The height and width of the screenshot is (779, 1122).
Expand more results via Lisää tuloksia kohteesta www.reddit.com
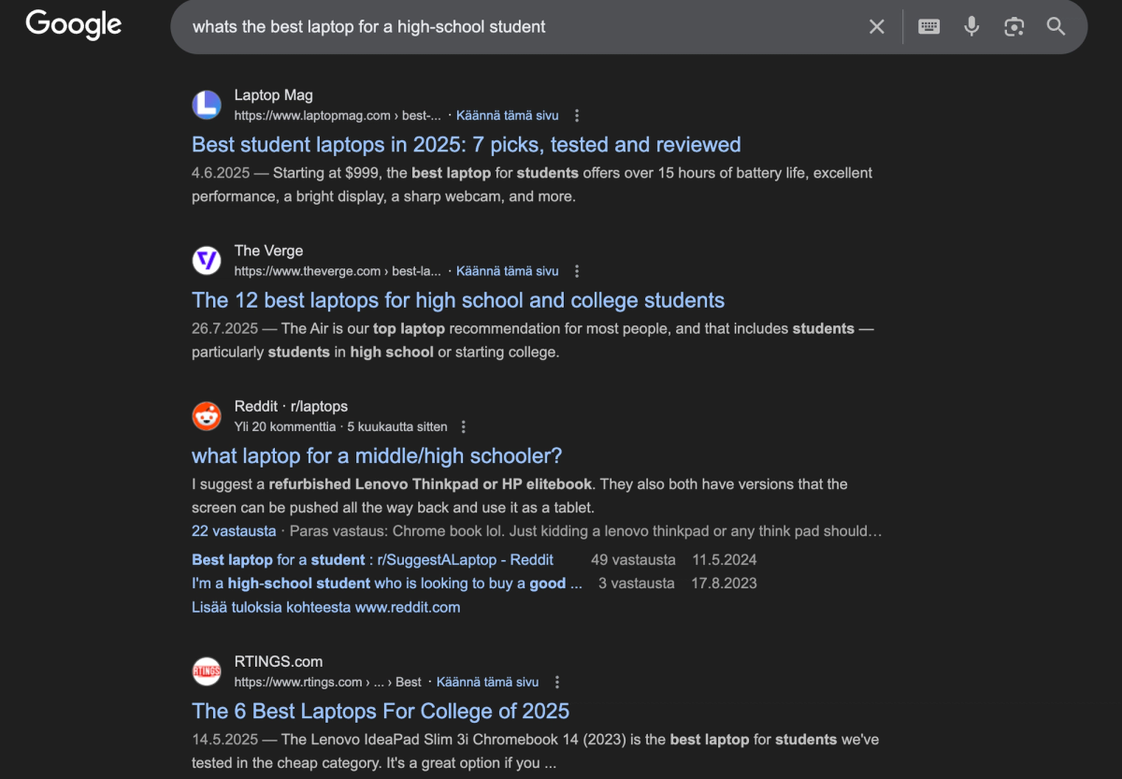(325, 606)
